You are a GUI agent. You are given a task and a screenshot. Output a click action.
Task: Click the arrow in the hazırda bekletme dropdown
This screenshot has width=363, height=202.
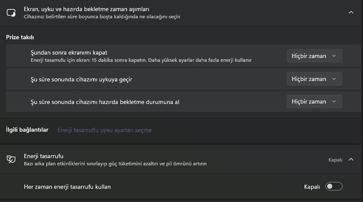click(334, 101)
